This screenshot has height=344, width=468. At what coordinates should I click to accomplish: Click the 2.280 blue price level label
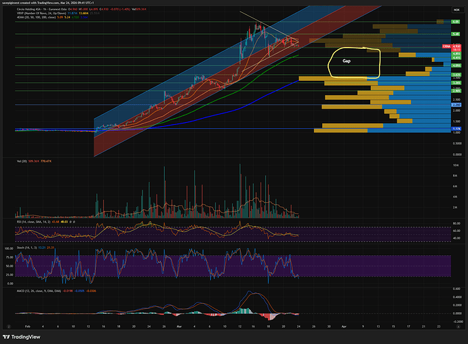(454, 105)
